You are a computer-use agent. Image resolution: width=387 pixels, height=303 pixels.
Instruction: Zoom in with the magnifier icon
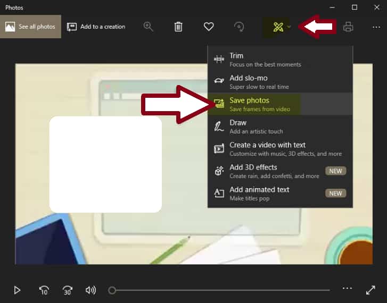click(148, 27)
